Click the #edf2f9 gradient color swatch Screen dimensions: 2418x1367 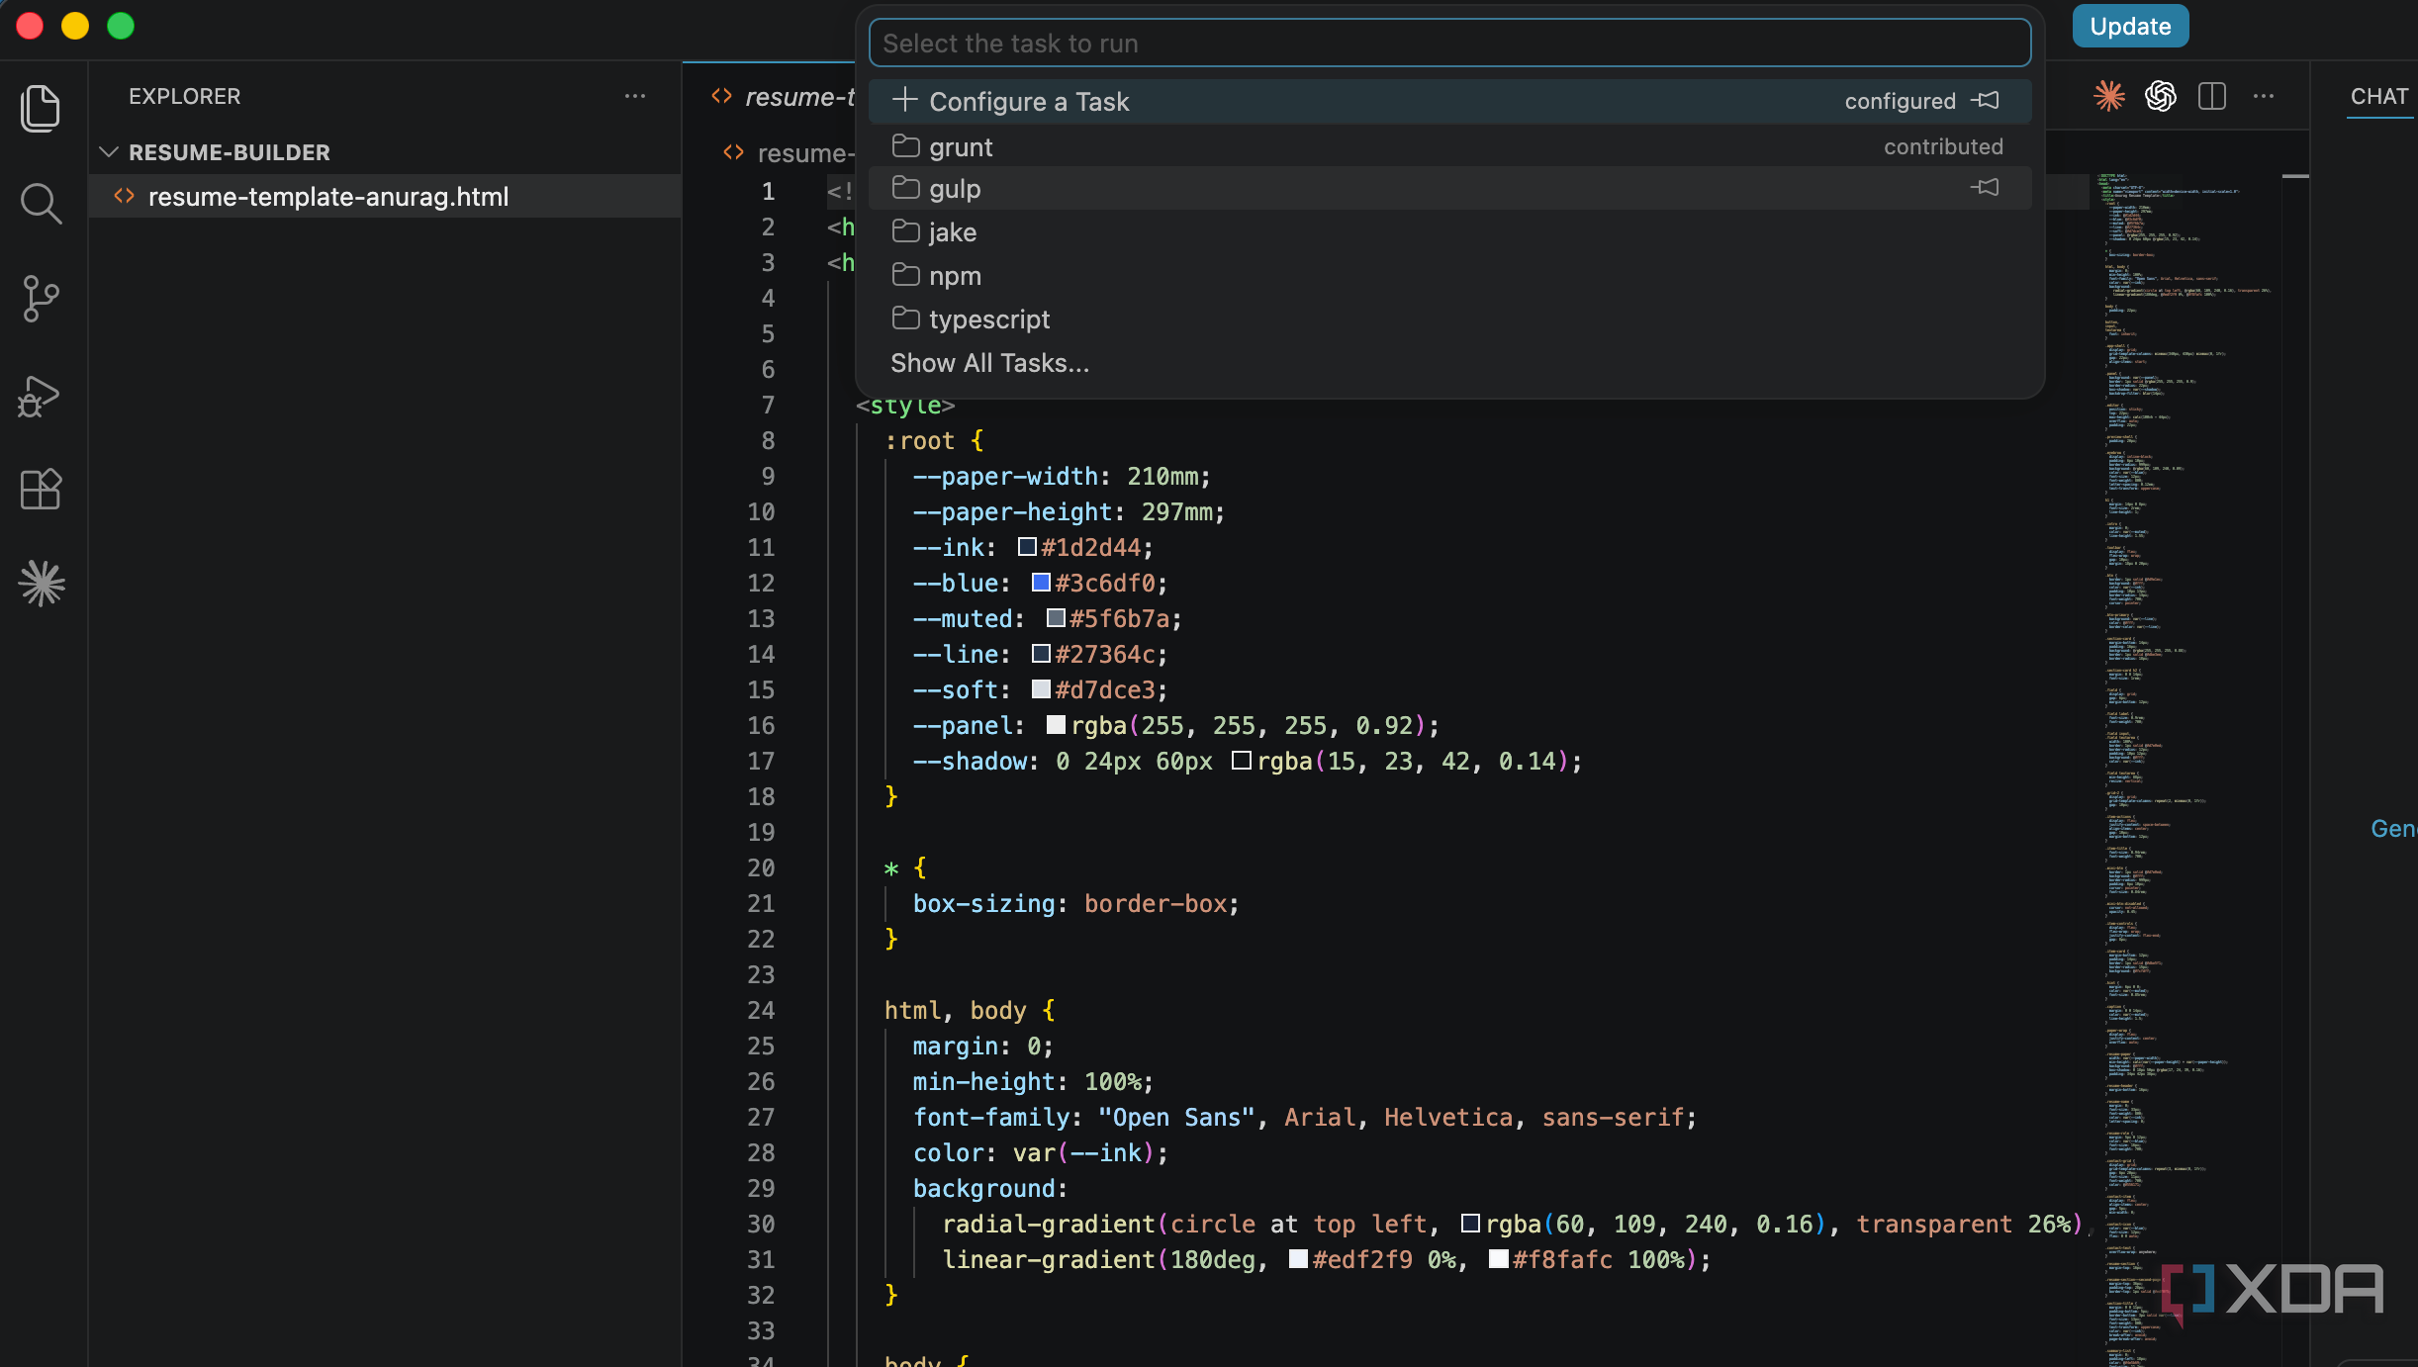(x=1298, y=1259)
